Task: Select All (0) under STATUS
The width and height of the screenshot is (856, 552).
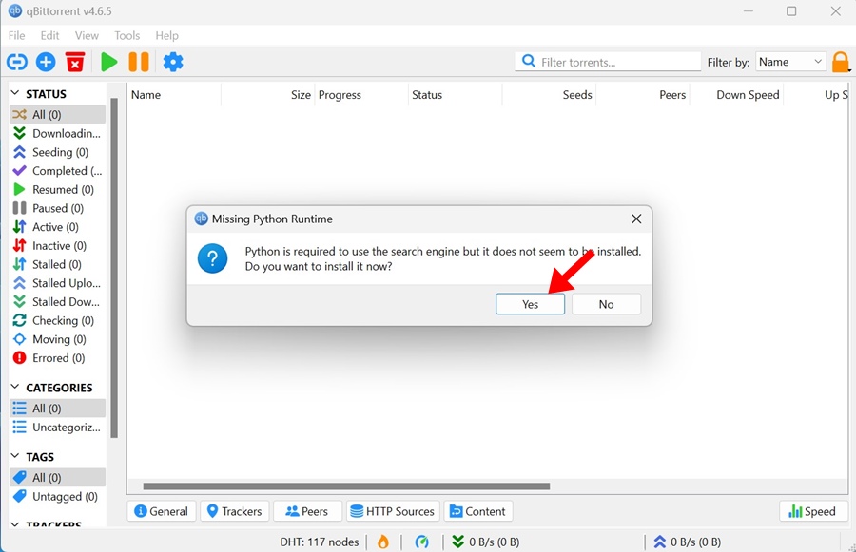Action: tap(57, 115)
